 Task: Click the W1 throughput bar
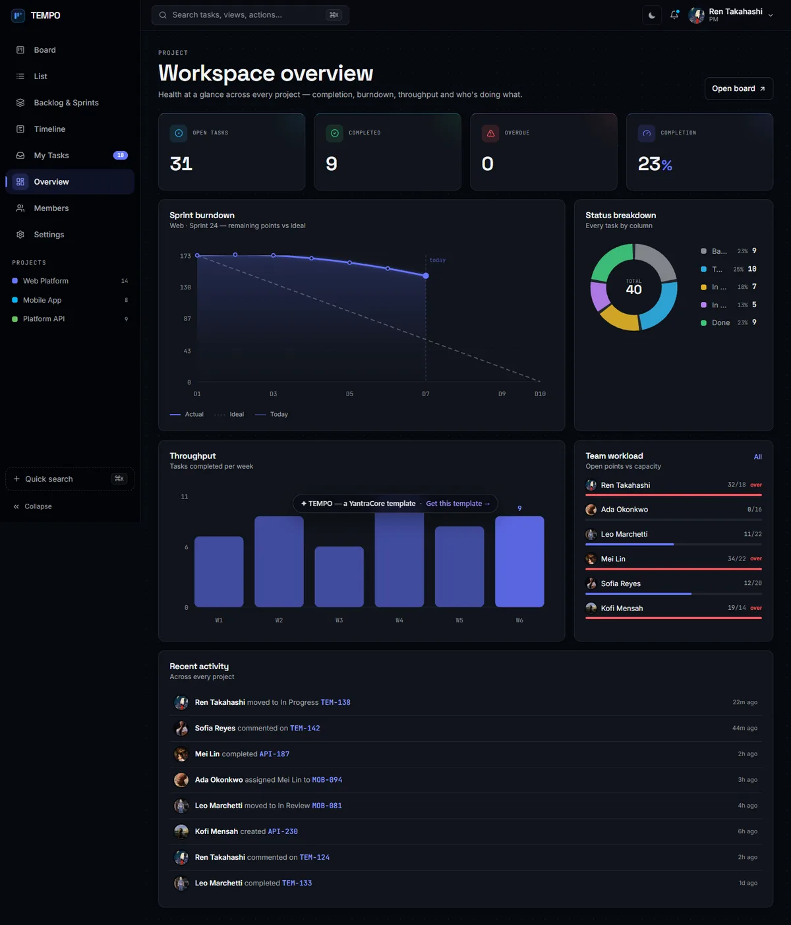point(219,572)
